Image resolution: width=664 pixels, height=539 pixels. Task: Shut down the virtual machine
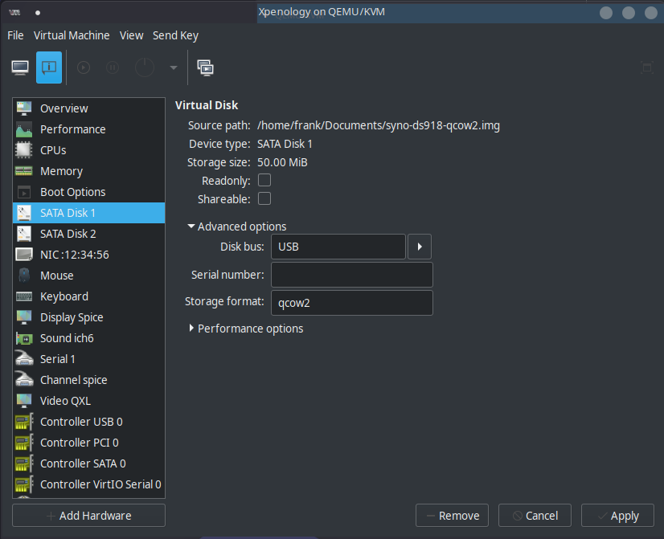(x=145, y=67)
